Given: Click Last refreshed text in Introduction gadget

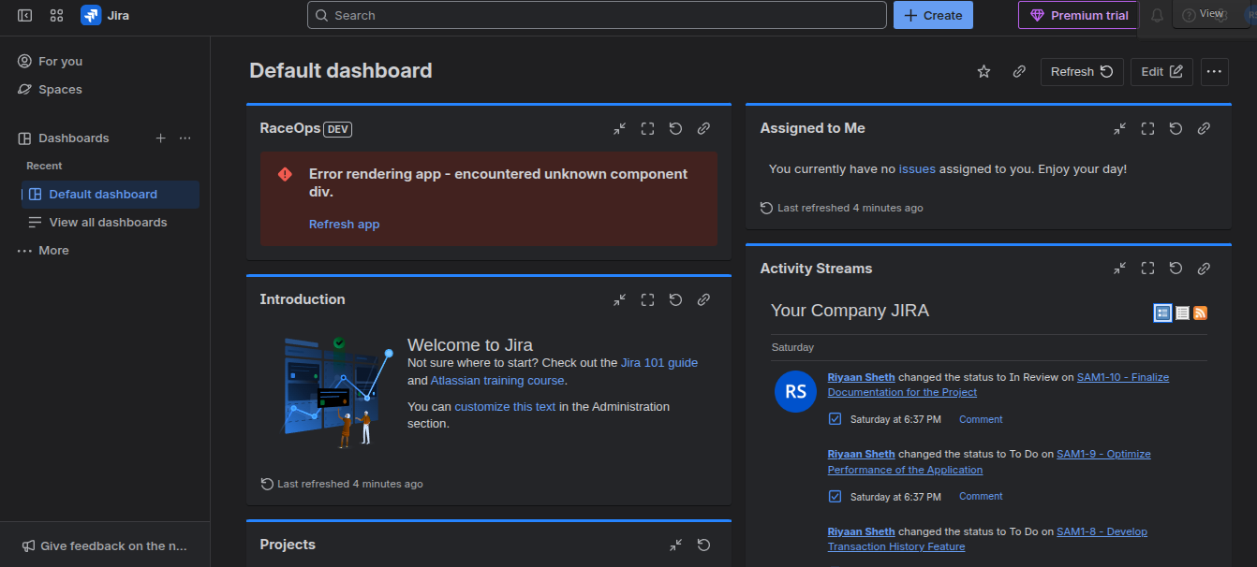Looking at the screenshot, I should tap(349, 484).
